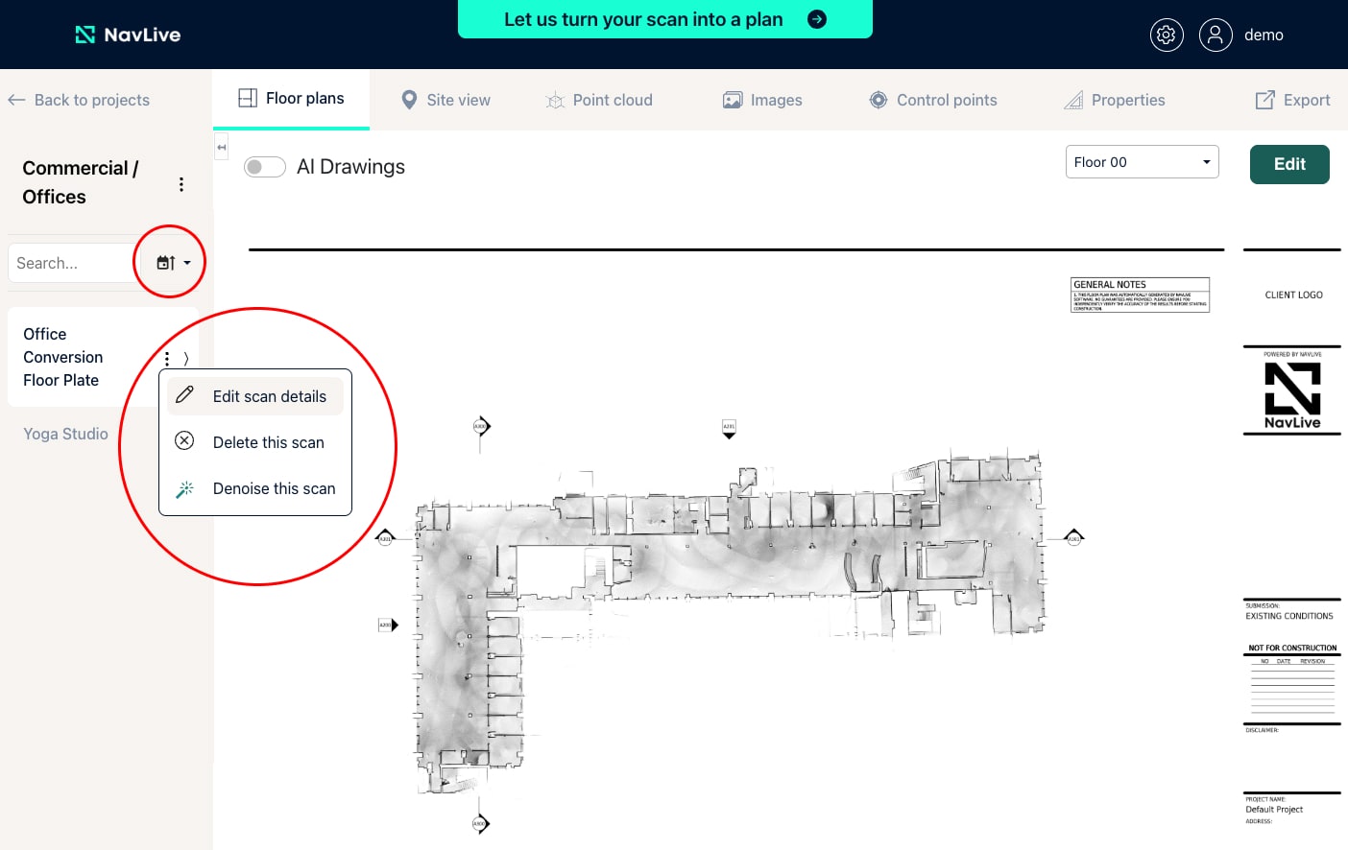Open the sort by date dropdown
Image resolution: width=1348 pixels, height=850 pixels.
tap(174, 263)
